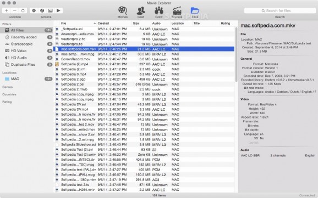Select the Softpedia Test (2).wmv file
Image resolution: width=318 pixels, height=198 pixels.
point(144,155)
